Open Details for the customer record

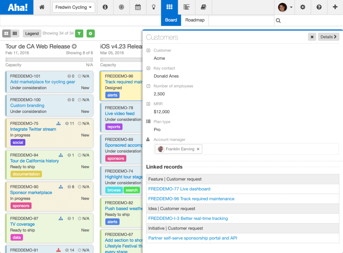tap(329, 37)
